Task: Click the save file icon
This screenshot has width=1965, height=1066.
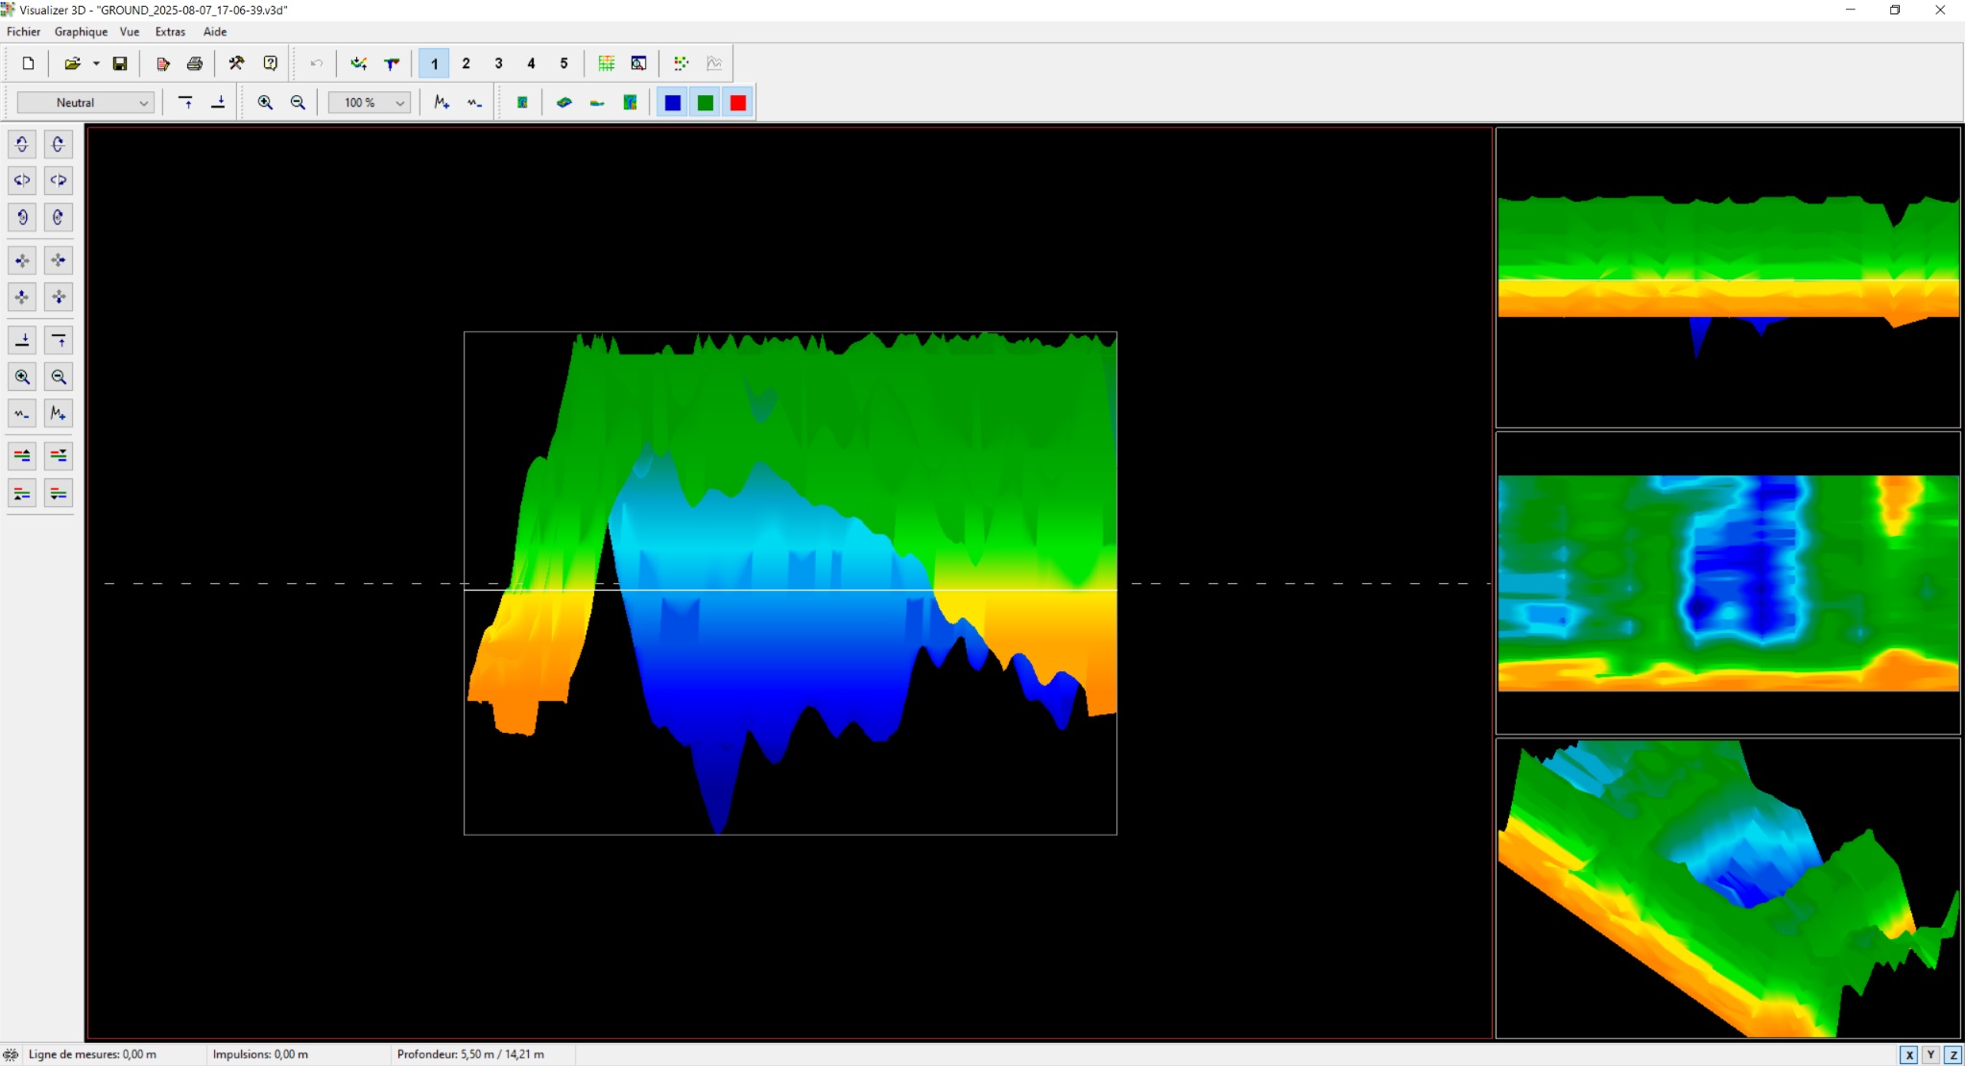Action: click(x=120, y=63)
